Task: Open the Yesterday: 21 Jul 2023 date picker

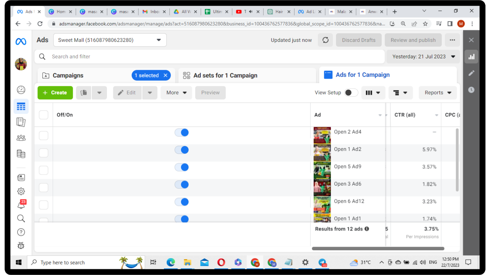Action: pyautogui.click(x=423, y=57)
